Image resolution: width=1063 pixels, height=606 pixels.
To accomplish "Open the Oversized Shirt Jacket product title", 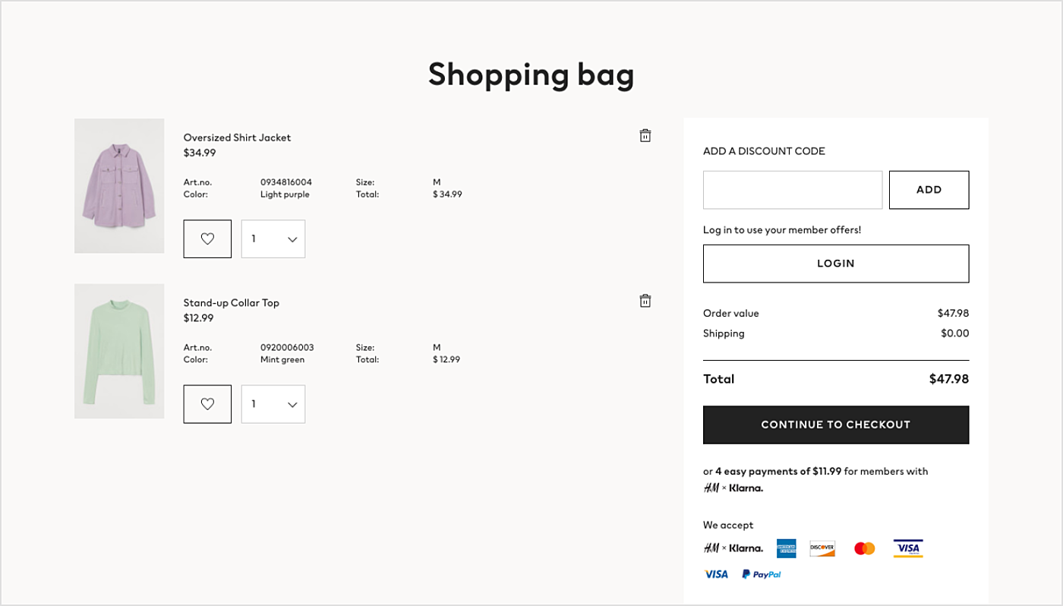I will [237, 137].
